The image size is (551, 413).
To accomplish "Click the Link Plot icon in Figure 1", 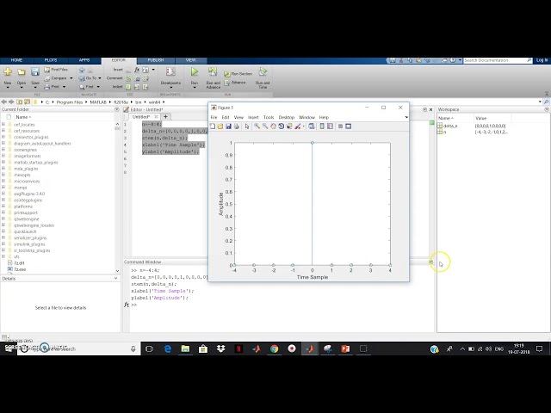I will pos(312,126).
